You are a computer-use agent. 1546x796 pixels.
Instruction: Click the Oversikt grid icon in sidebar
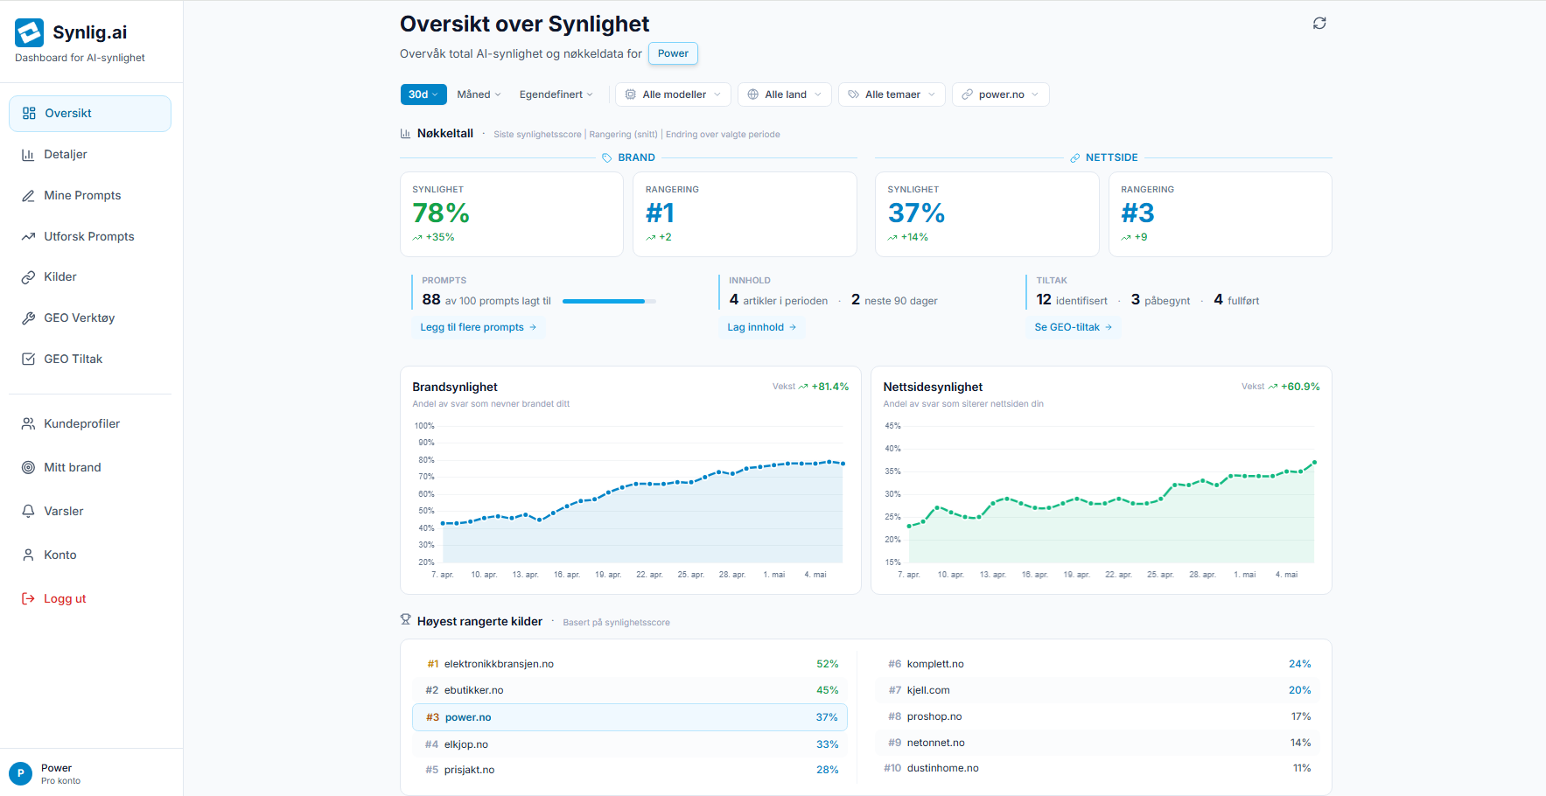(x=29, y=114)
